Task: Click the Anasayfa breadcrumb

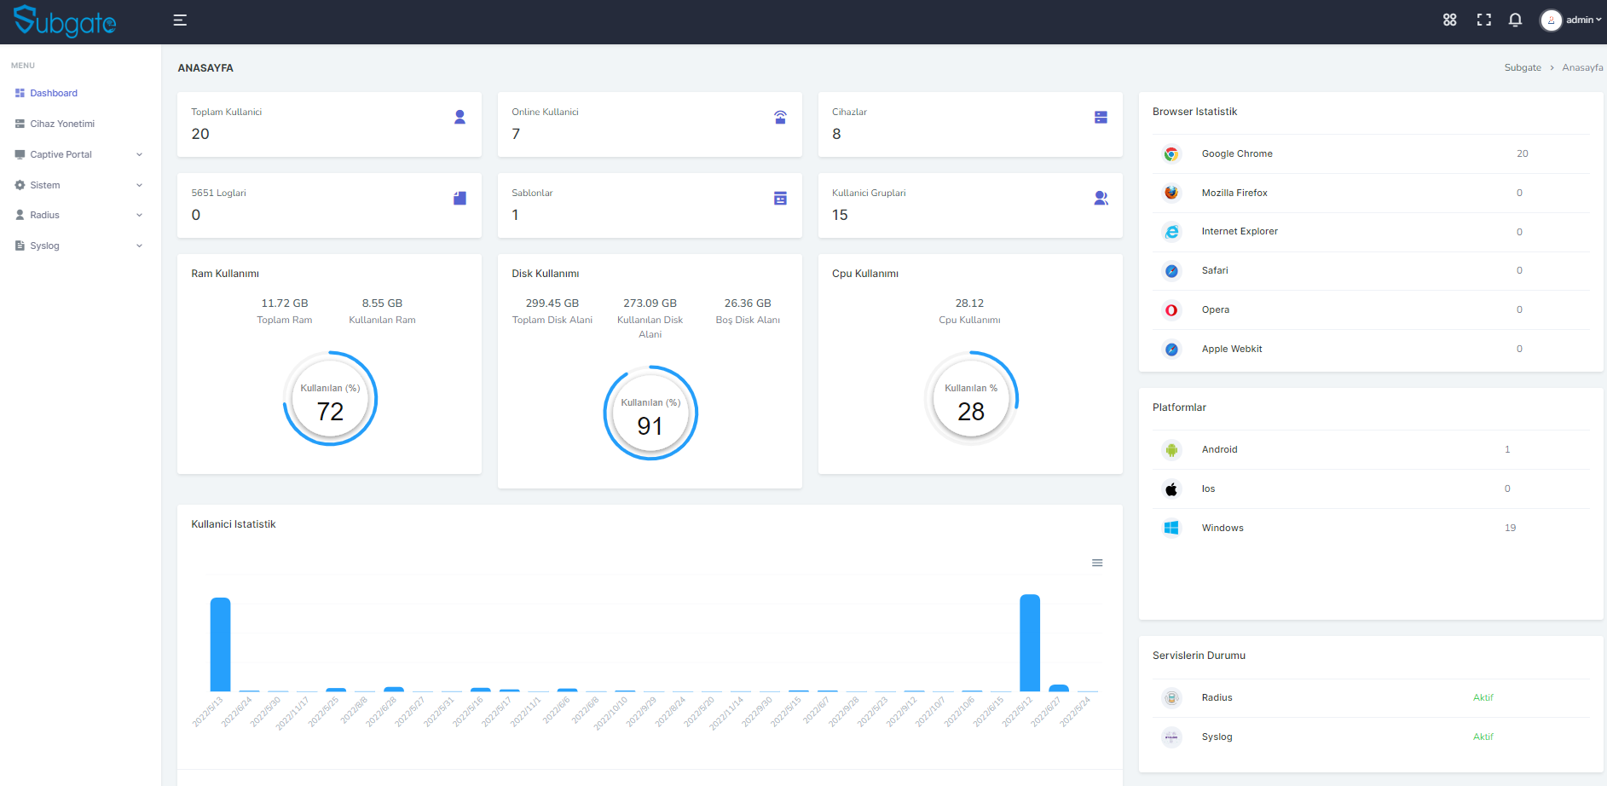Action: point(1582,67)
